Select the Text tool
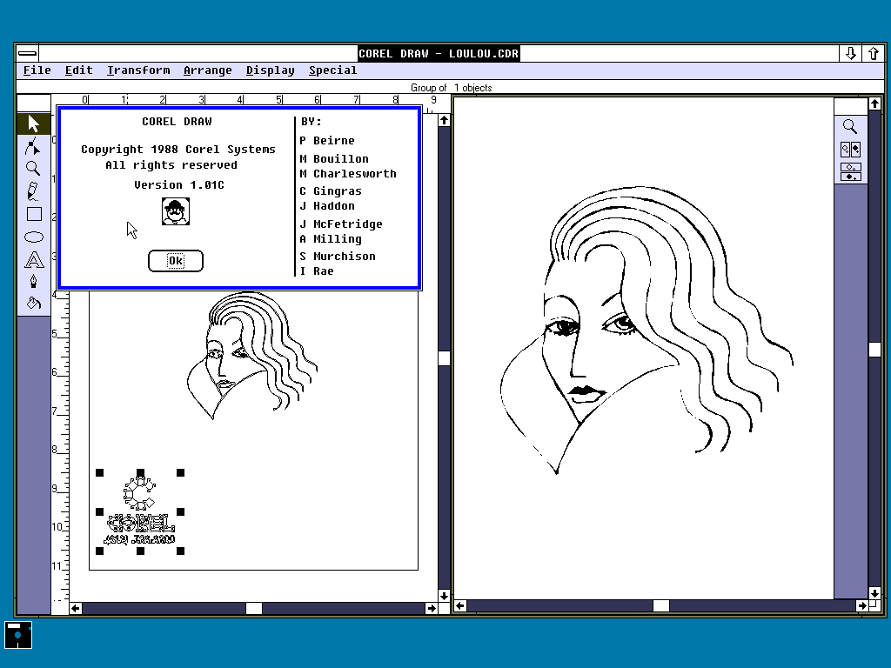 point(34,259)
